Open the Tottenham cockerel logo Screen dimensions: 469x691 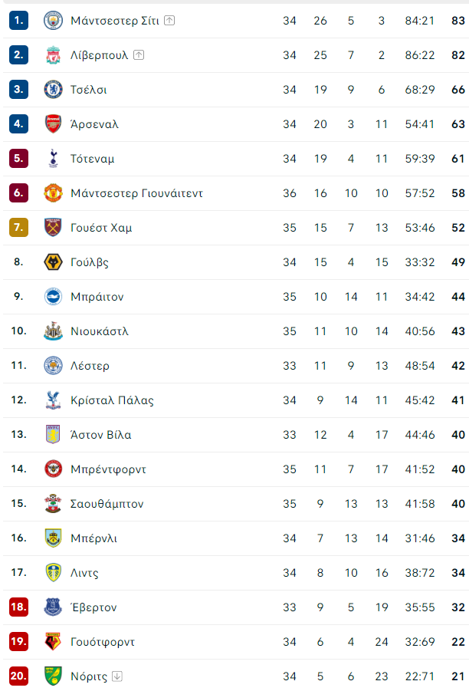pyautogui.click(x=53, y=159)
